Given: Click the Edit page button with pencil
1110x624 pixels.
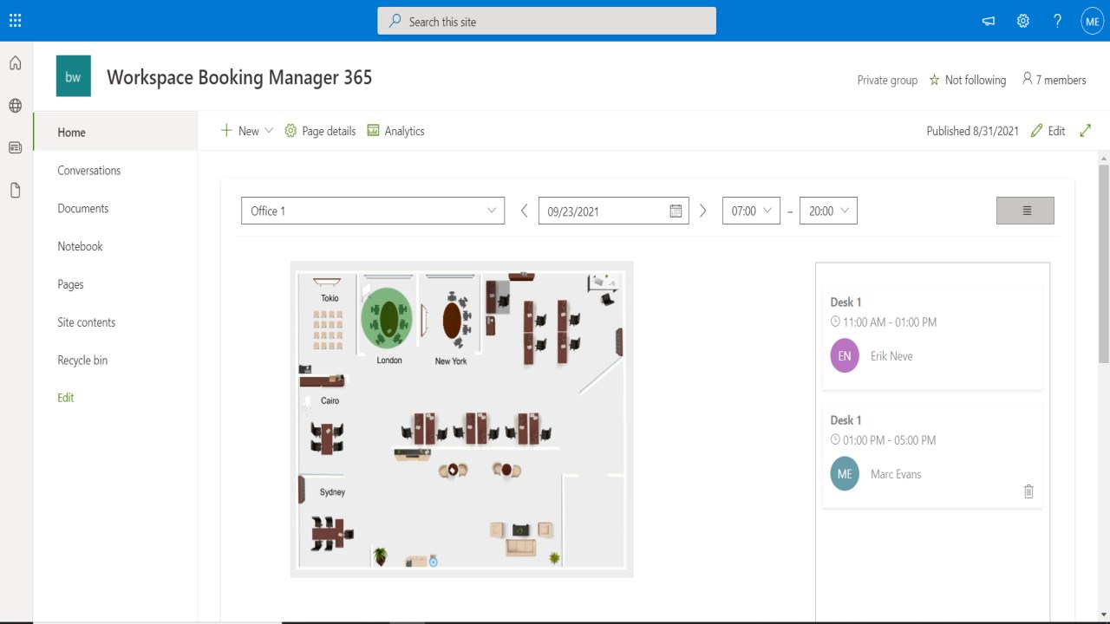Looking at the screenshot, I should pos(1048,131).
